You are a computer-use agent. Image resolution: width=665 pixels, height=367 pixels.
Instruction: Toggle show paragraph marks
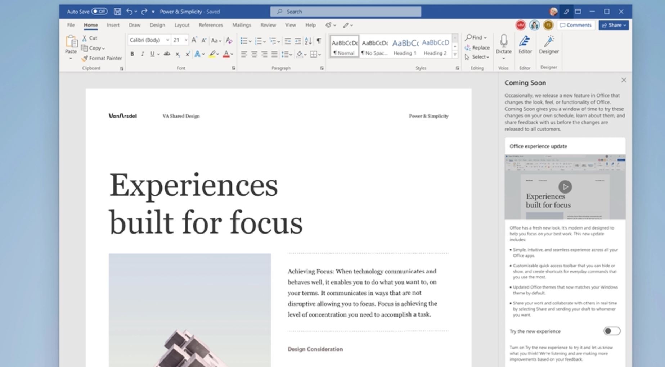pyautogui.click(x=319, y=41)
